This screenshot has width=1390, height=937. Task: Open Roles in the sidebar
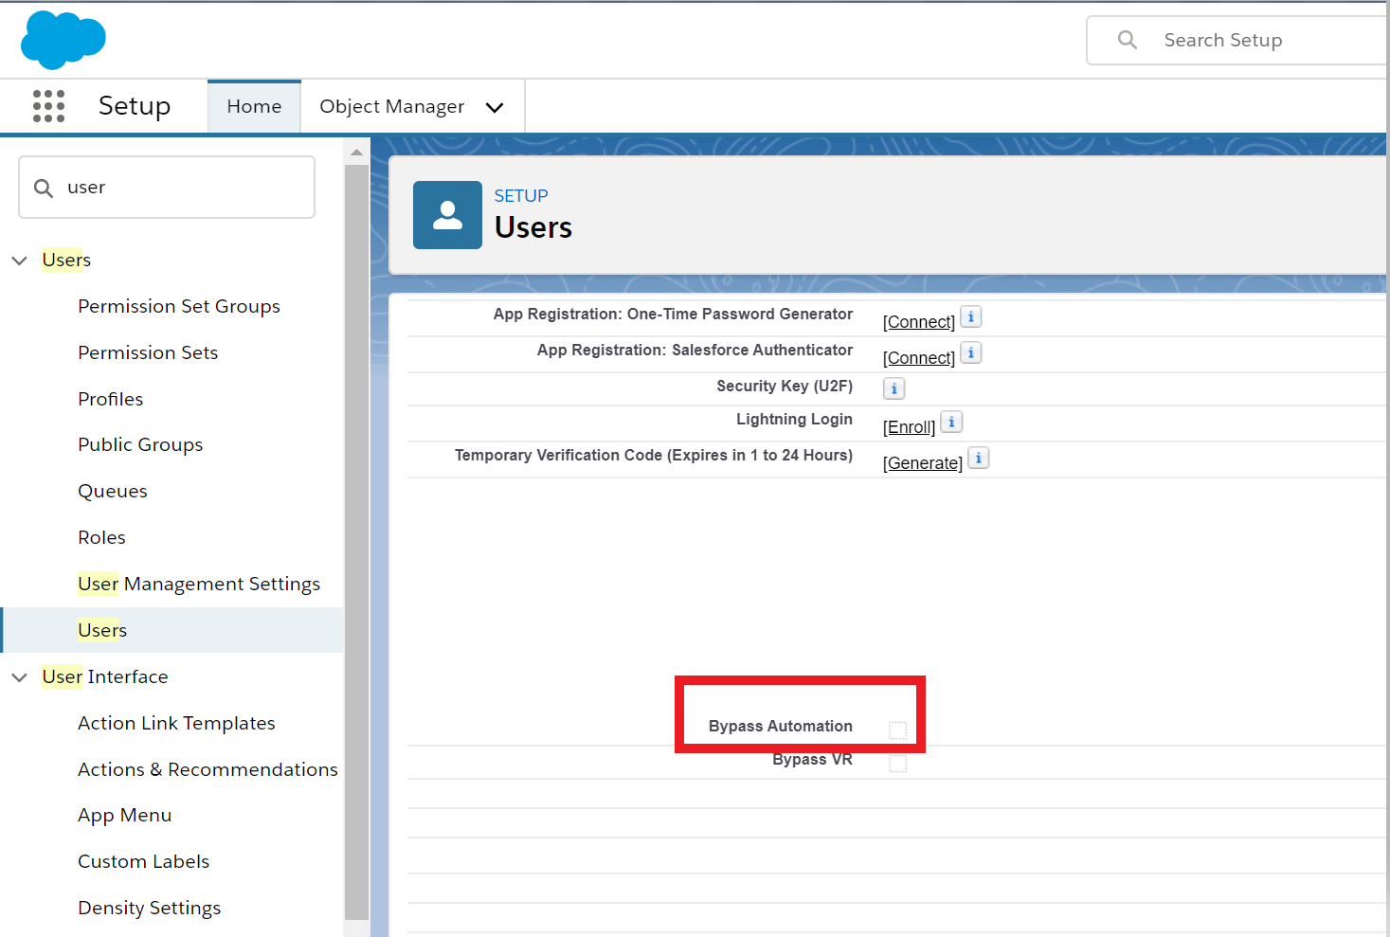[101, 537]
